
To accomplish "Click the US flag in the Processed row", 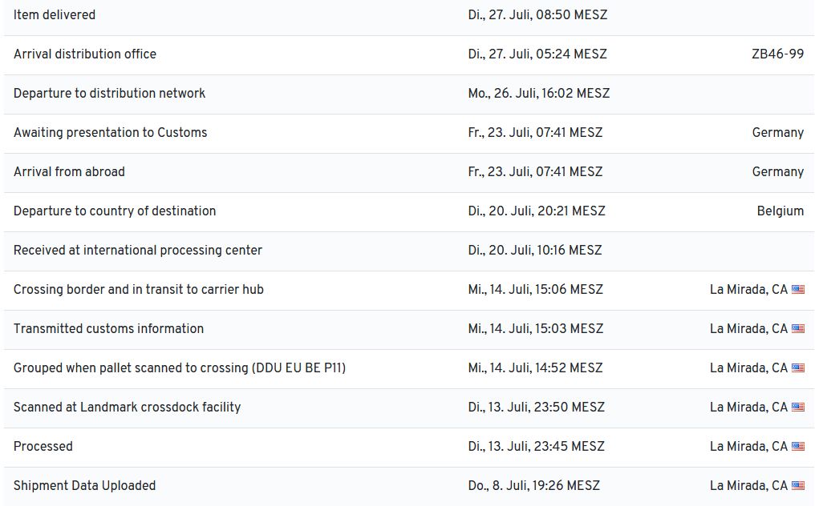I will 798,447.
